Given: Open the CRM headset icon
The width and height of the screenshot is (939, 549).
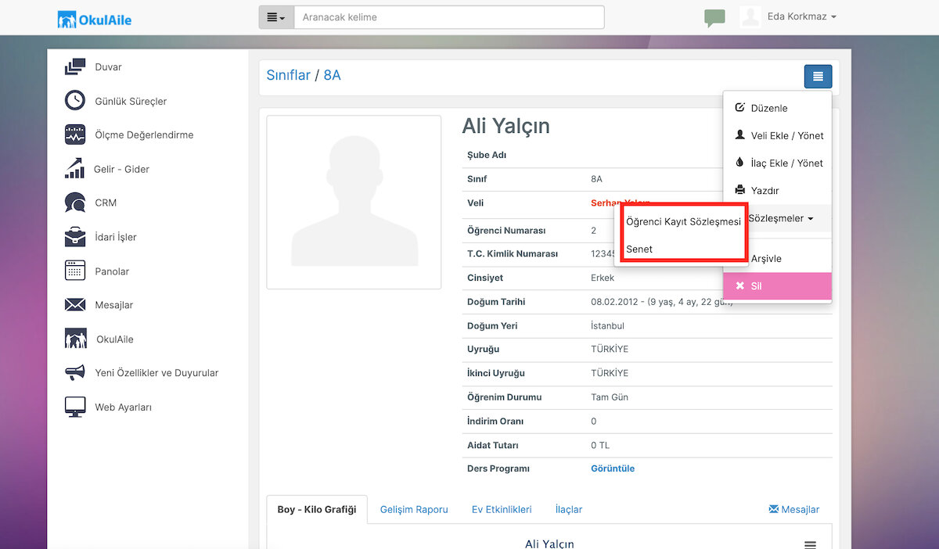Looking at the screenshot, I should pos(75,203).
